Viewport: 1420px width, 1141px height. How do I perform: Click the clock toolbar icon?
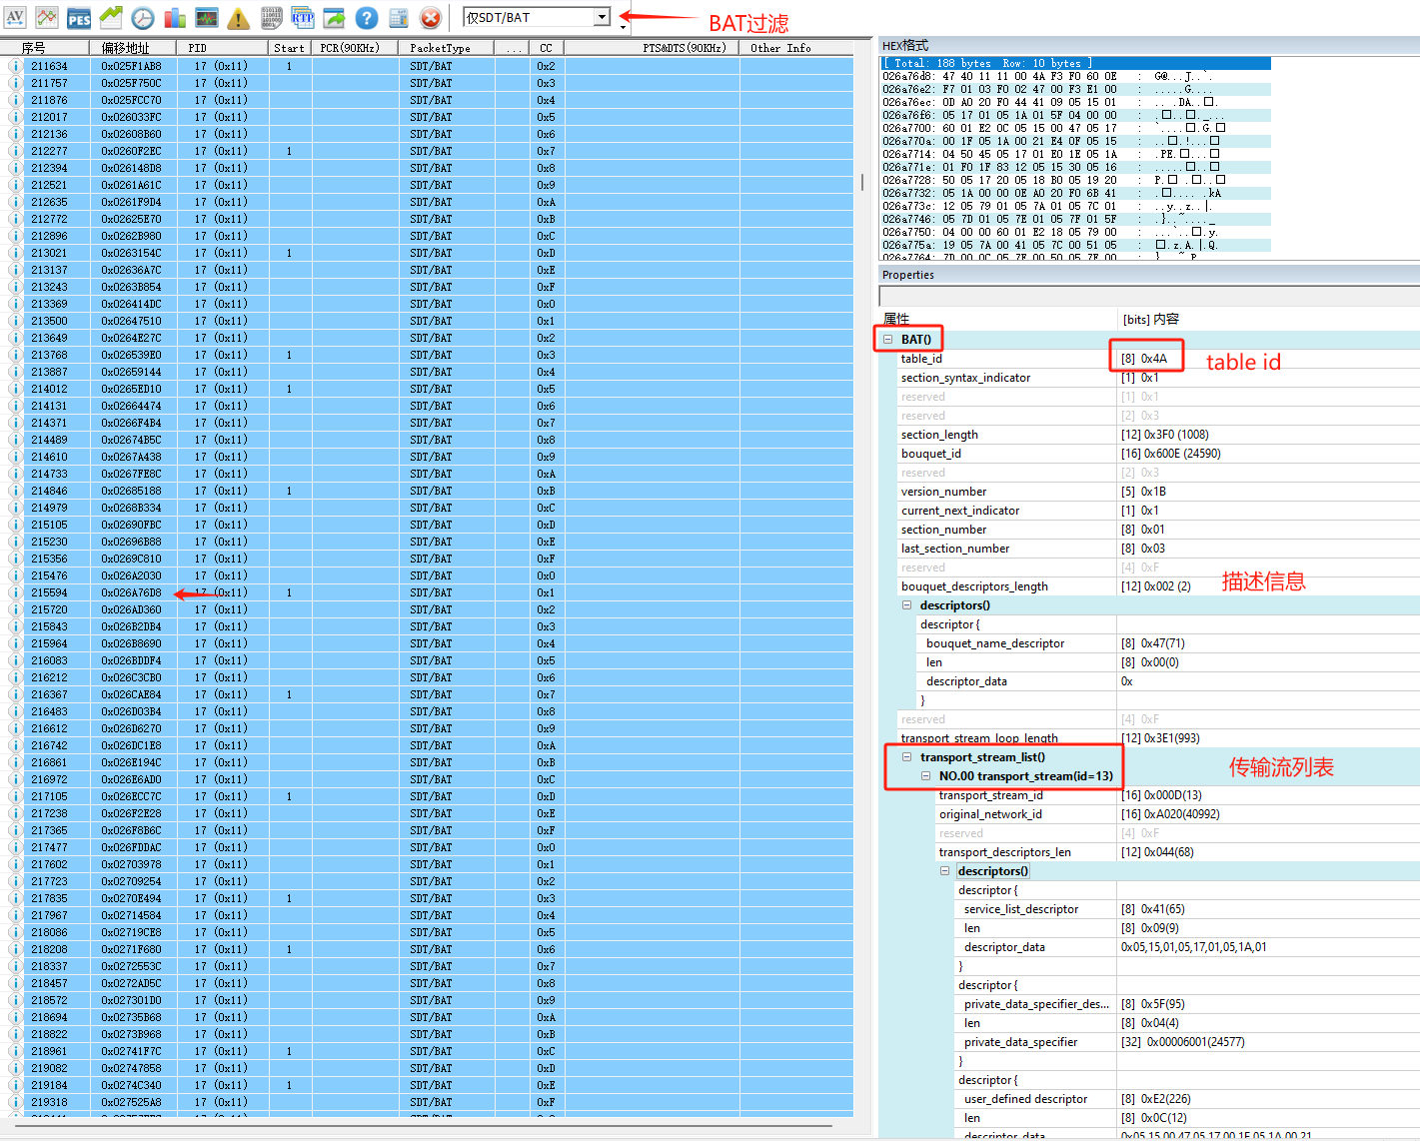tap(143, 17)
